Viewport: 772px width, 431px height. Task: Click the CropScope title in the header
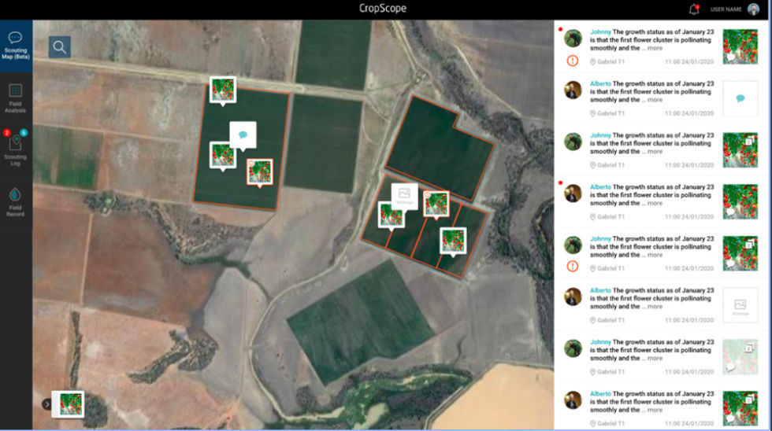pos(383,9)
